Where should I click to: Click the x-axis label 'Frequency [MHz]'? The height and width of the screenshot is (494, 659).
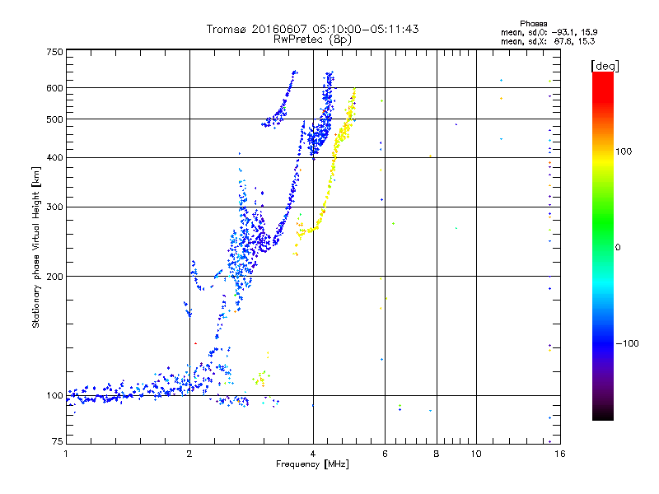312,464
